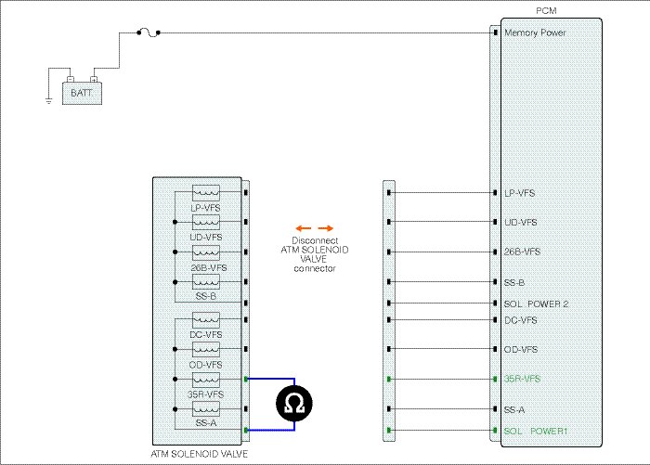Click SS-A label in solenoid valve block
Screen dimensions: 650x465
[x=206, y=423]
